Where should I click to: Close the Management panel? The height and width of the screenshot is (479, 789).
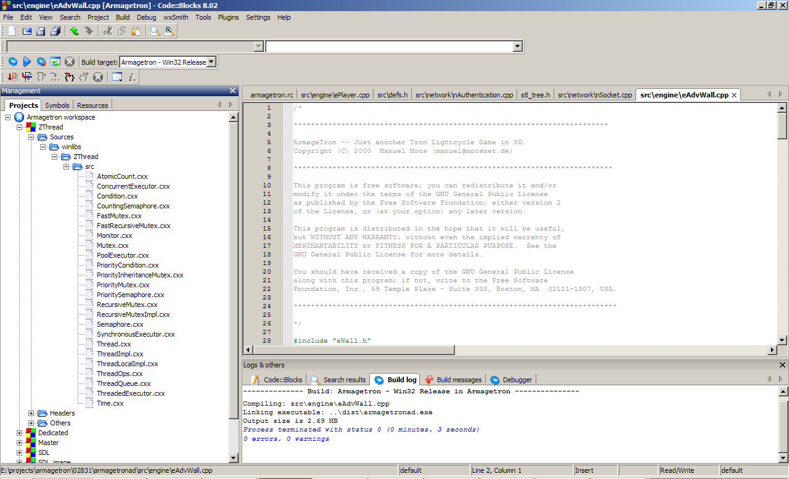[232, 91]
